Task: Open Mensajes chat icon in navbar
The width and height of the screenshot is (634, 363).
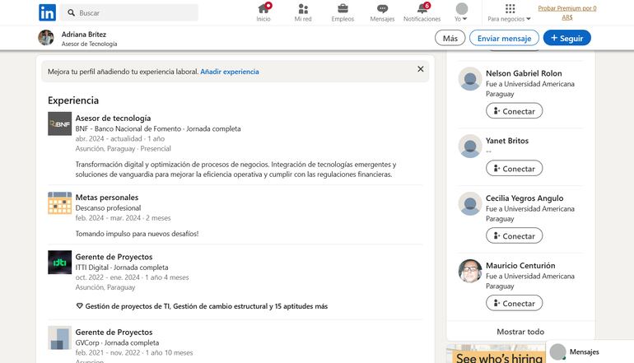Action: (382, 9)
